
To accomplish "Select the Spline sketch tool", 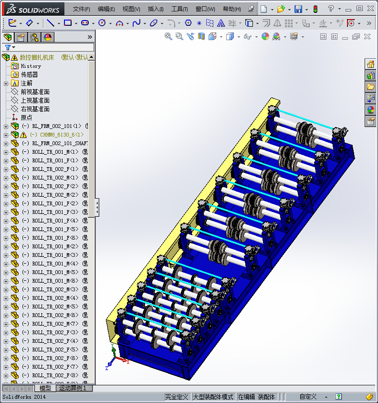I will 136,23.
